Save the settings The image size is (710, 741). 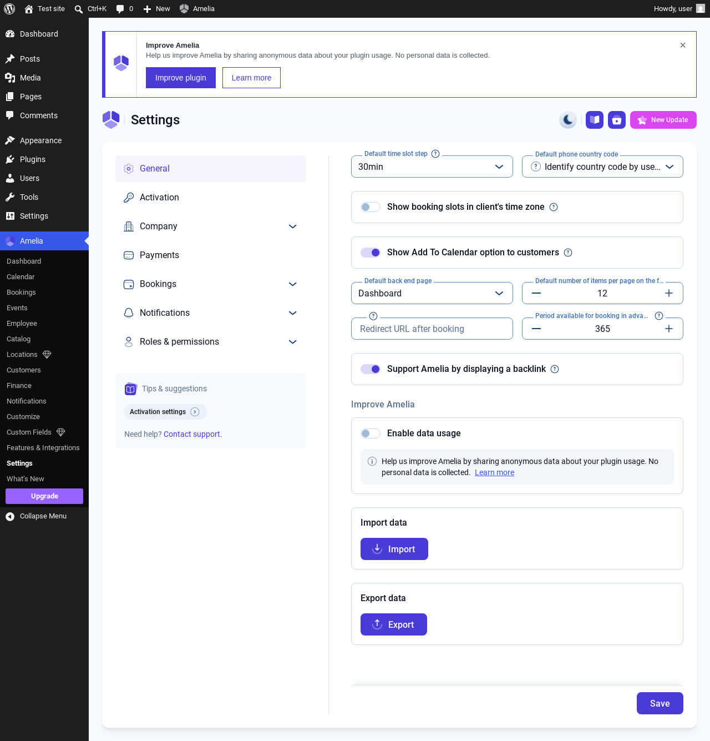click(660, 703)
